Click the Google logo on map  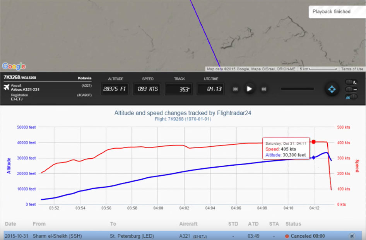coord(14,66)
